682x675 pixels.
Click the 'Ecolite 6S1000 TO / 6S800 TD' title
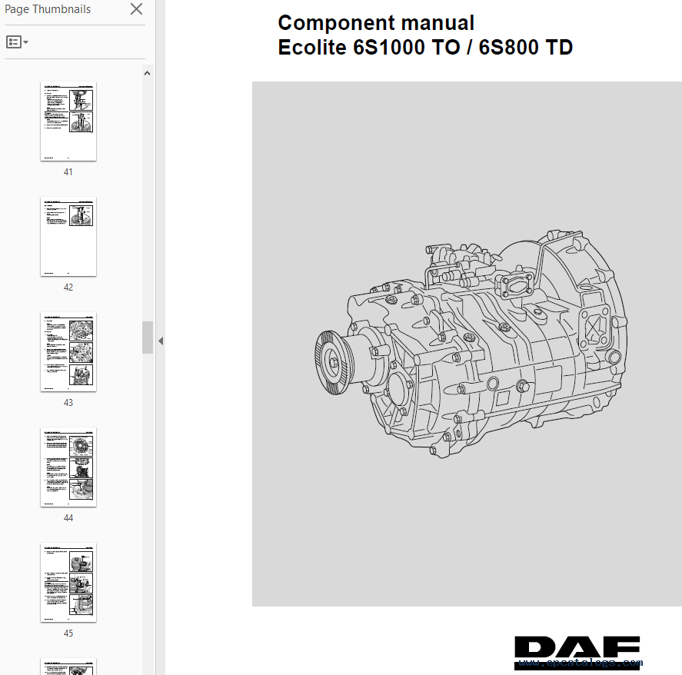pyautogui.click(x=425, y=48)
